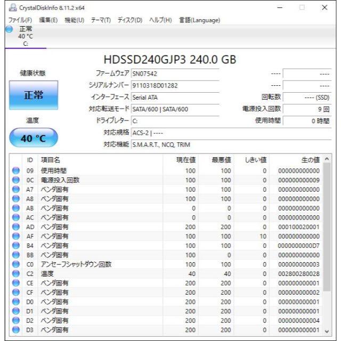Click status icon for row C2 温度

point(15,273)
